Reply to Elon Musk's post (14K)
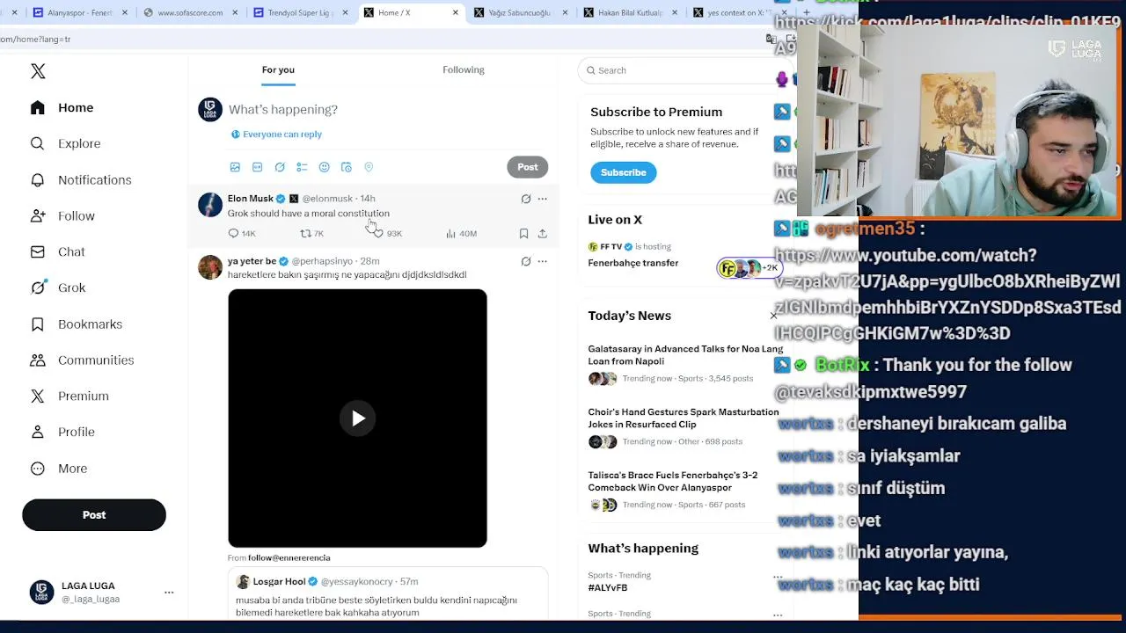1126x633 pixels. tap(242, 233)
